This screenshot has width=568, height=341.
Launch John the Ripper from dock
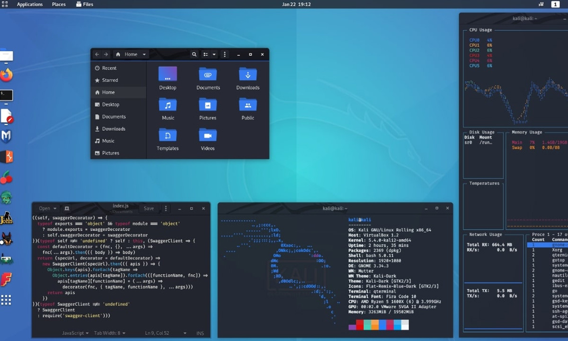pyautogui.click(x=6, y=218)
